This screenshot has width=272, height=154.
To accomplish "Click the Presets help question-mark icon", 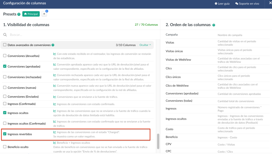I will (x=19, y=14).
